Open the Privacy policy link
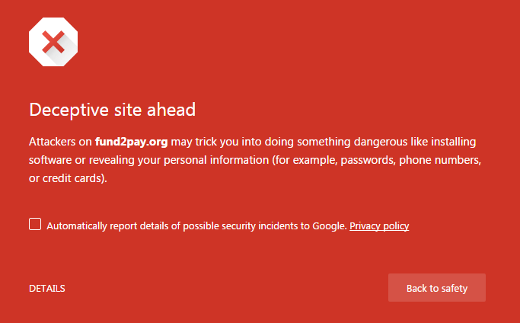The image size is (520, 323). click(x=379, y=225)
